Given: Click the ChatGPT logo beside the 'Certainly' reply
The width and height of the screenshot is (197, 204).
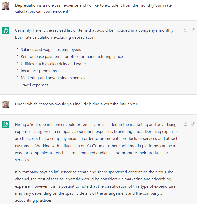Looking at the screenshot, I should pyautogui.click(x=5, y=30).
